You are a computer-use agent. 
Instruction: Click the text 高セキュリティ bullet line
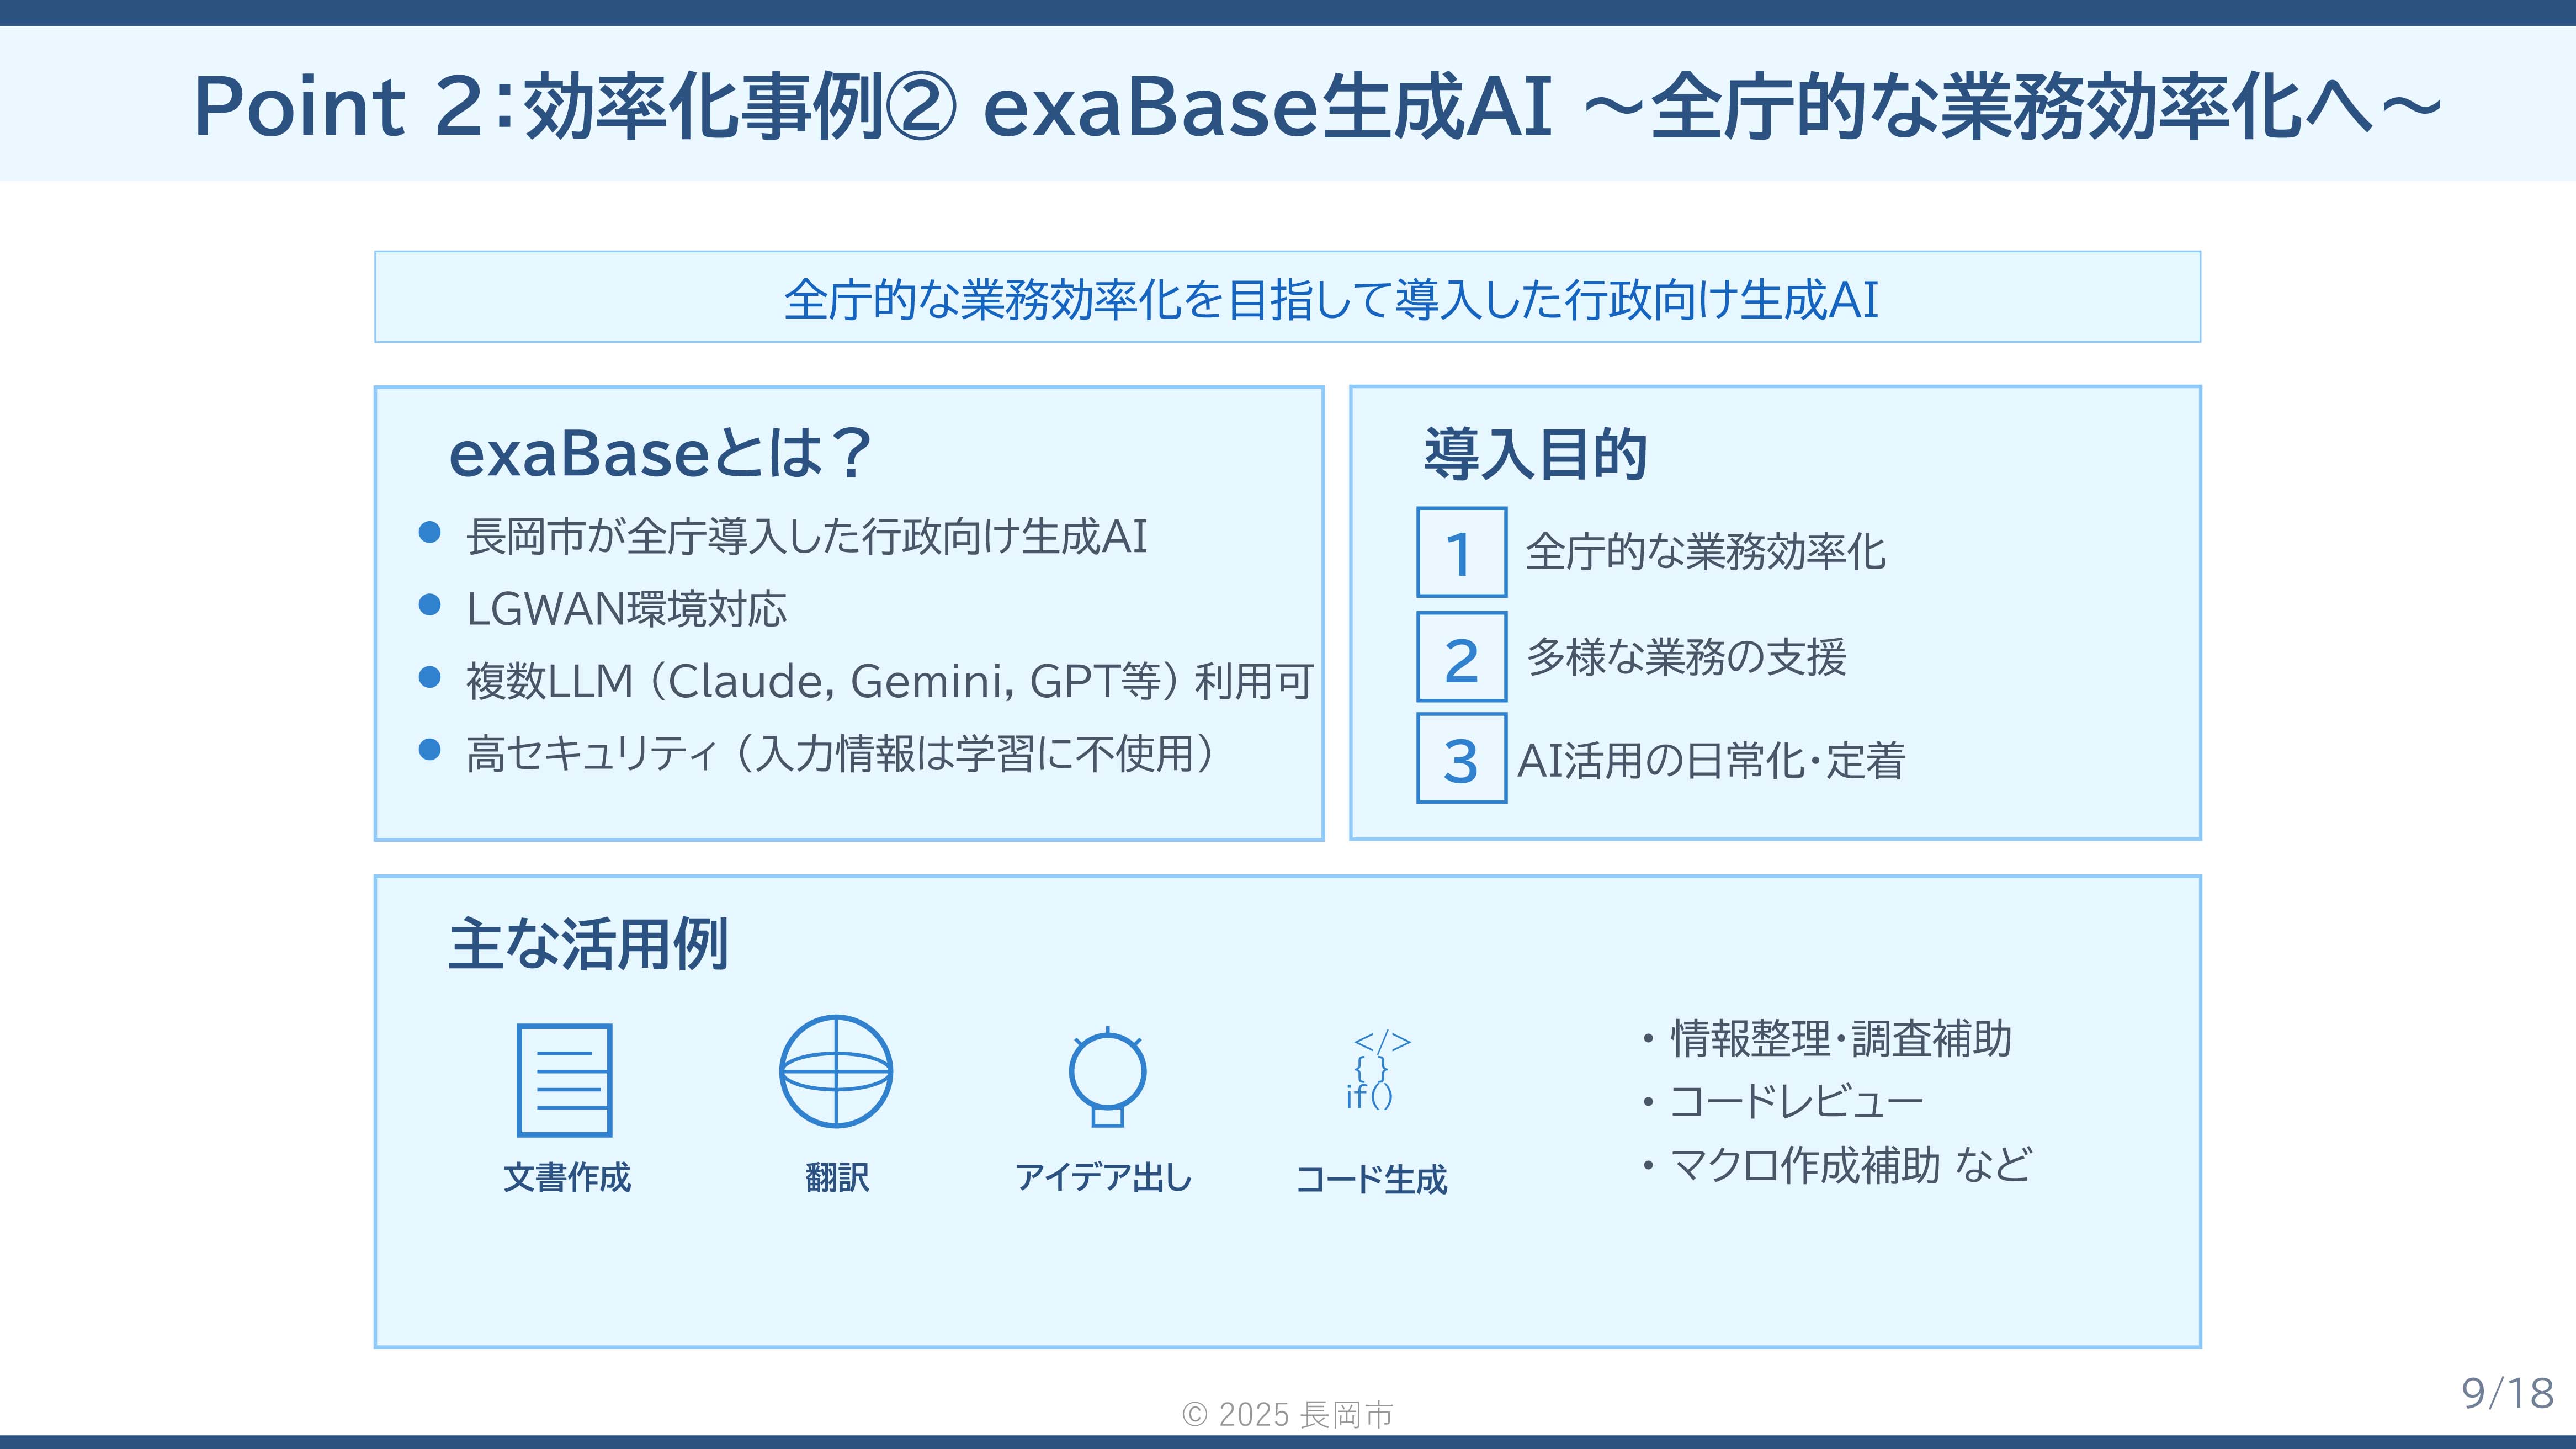[840, 754]
